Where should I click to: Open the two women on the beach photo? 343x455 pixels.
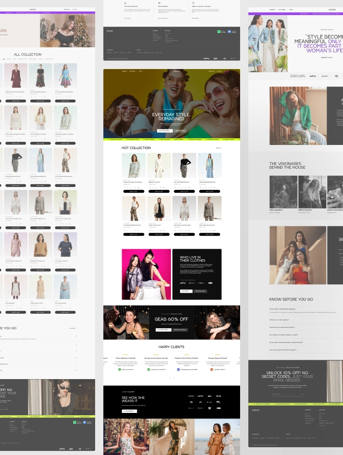pos(217,437)
